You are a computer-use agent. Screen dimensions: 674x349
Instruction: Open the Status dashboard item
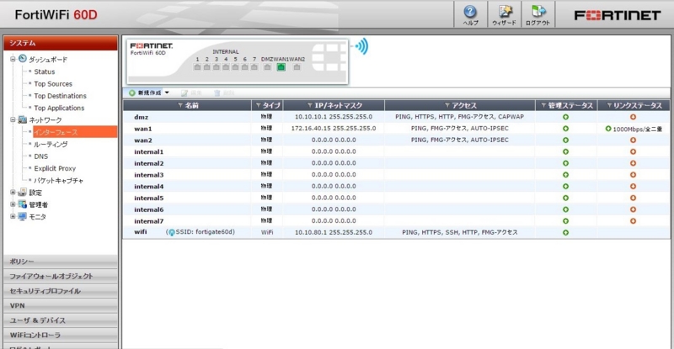45,71
